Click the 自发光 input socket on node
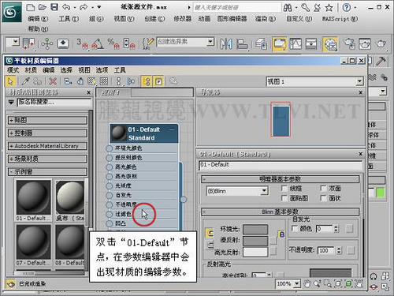Screen dimensions: 394x296 [x=110, y=195]
